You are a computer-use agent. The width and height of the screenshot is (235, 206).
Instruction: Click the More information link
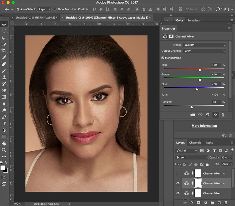click(204, 126)
